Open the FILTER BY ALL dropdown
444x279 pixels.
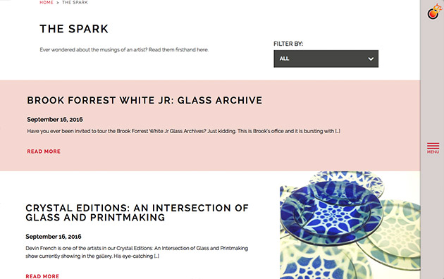(326, 58)
